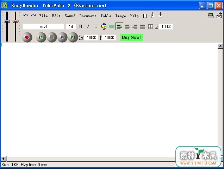The image size is (224, 169).
Task: Open the Sound menu
Action: (70, 16)
